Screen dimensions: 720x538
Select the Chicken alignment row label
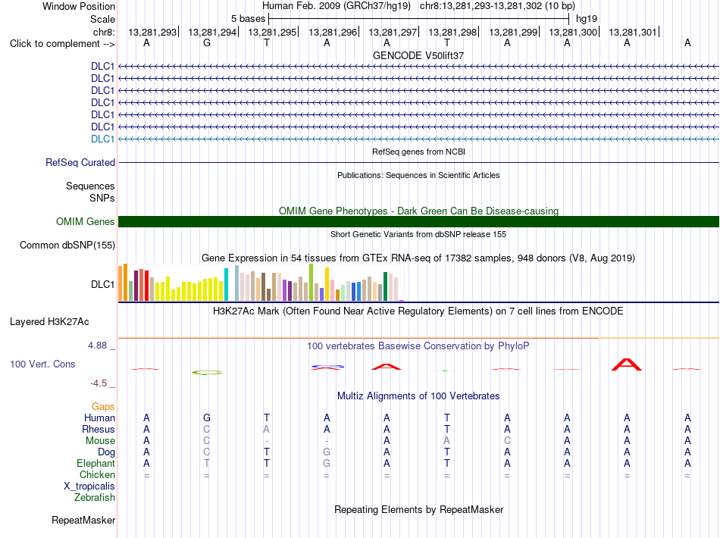[x=97, y=474]
